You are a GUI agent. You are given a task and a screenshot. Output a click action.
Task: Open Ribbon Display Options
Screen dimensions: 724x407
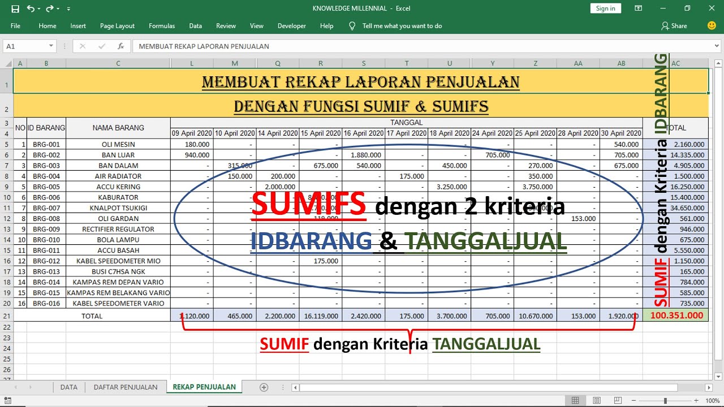click(x=639, y=8)
